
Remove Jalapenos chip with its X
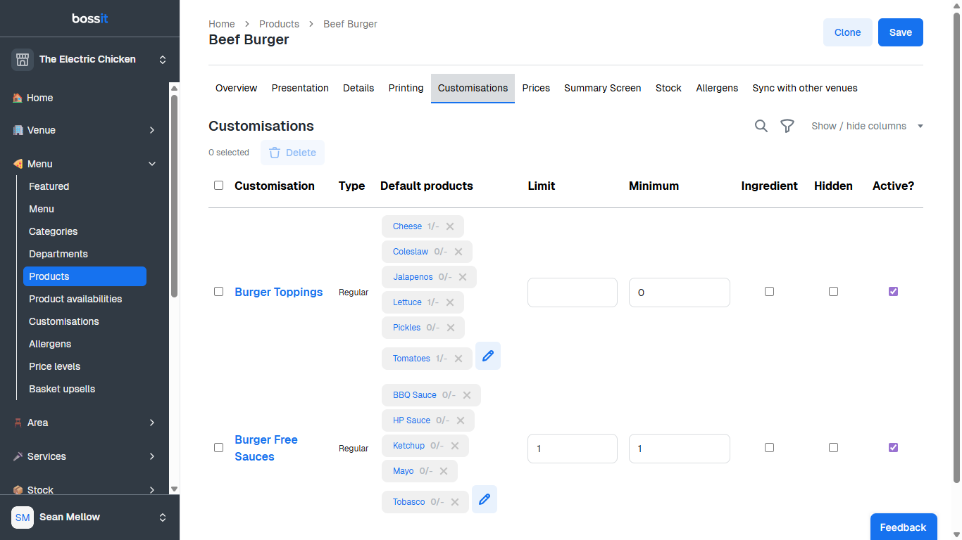pos(463,277)
